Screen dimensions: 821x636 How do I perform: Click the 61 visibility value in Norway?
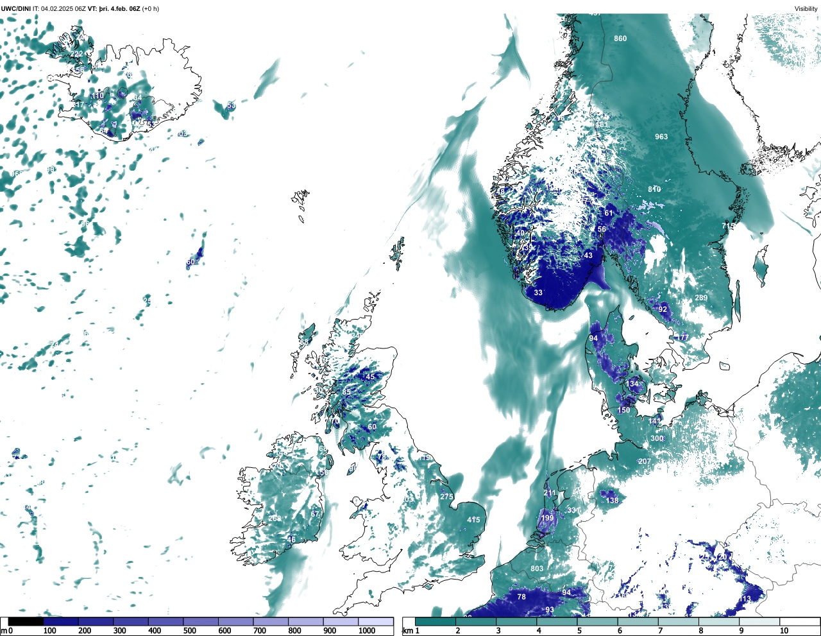coord(609,213)
